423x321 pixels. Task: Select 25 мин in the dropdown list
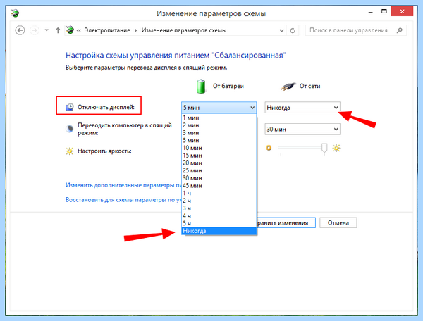click(x=219, y=170)
